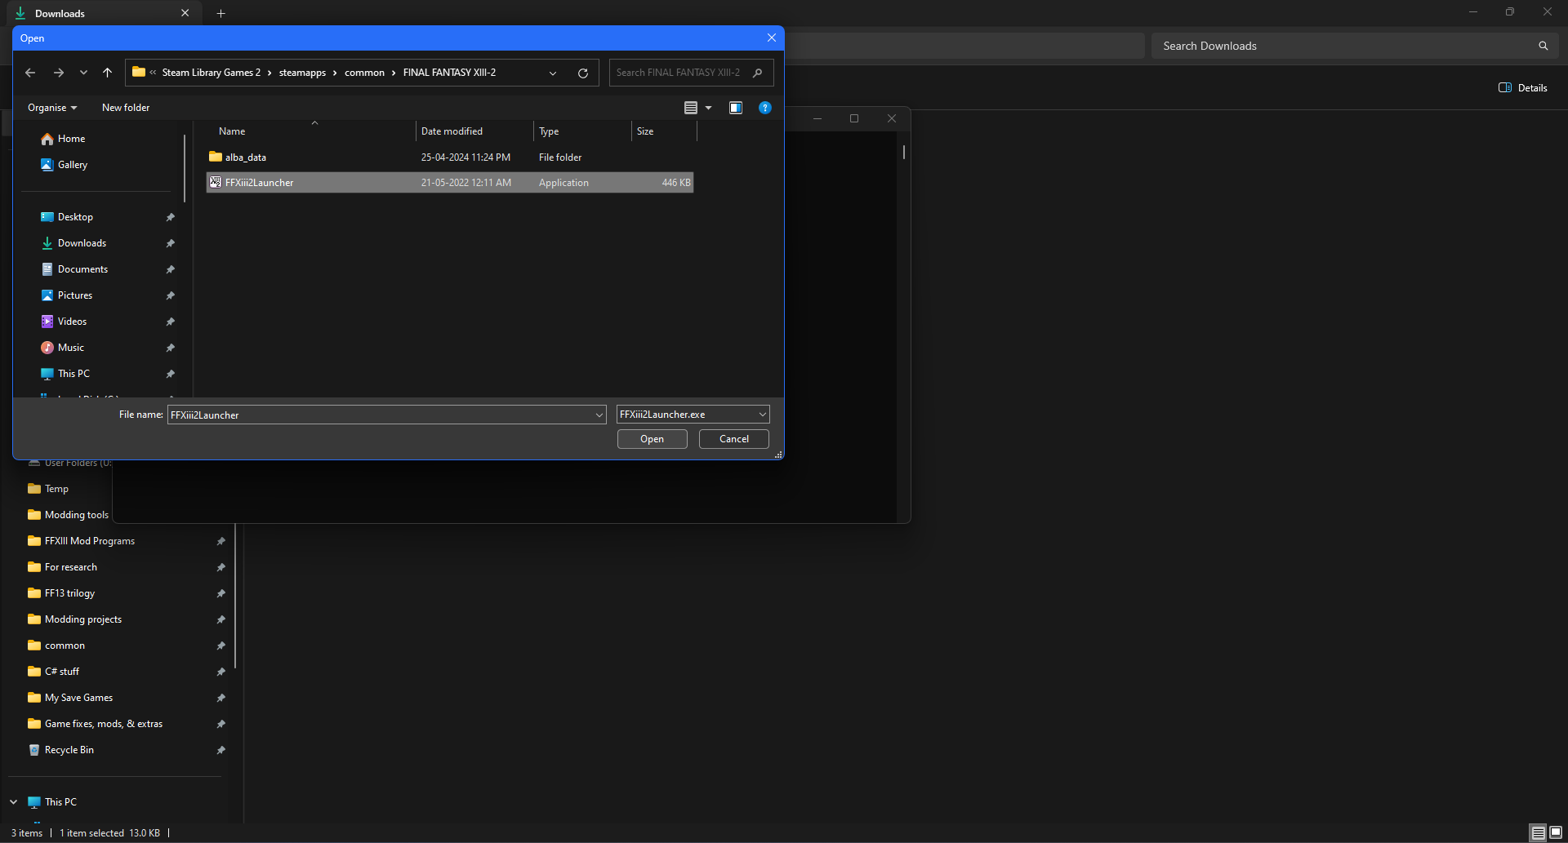Open the FFXiii2Launcher.exe file type dropdown
This screenshot has width=1568, height=843.
click(x=693, y=415)
